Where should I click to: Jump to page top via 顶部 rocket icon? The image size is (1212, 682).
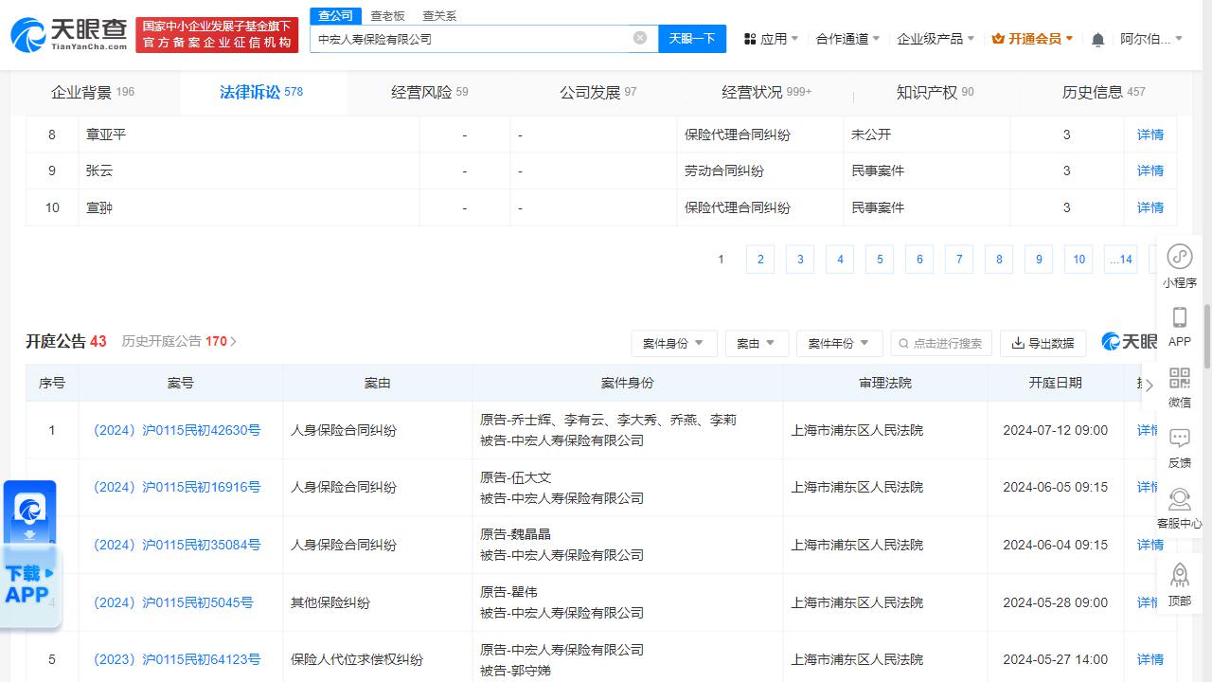(x=1179, y=582)
